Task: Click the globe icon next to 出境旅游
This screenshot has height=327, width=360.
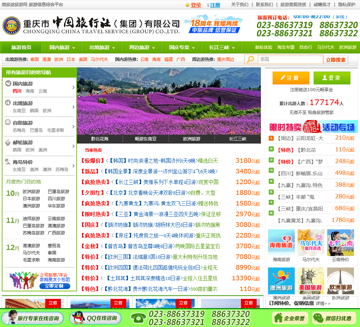Action: pyautogui.click(x=8, y=103)
